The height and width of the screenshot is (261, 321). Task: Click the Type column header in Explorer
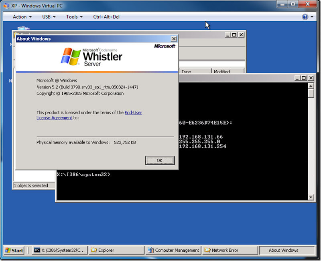click(195, 71)
